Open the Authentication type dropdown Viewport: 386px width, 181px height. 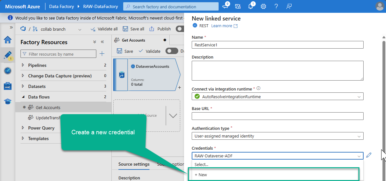(277, 136)
